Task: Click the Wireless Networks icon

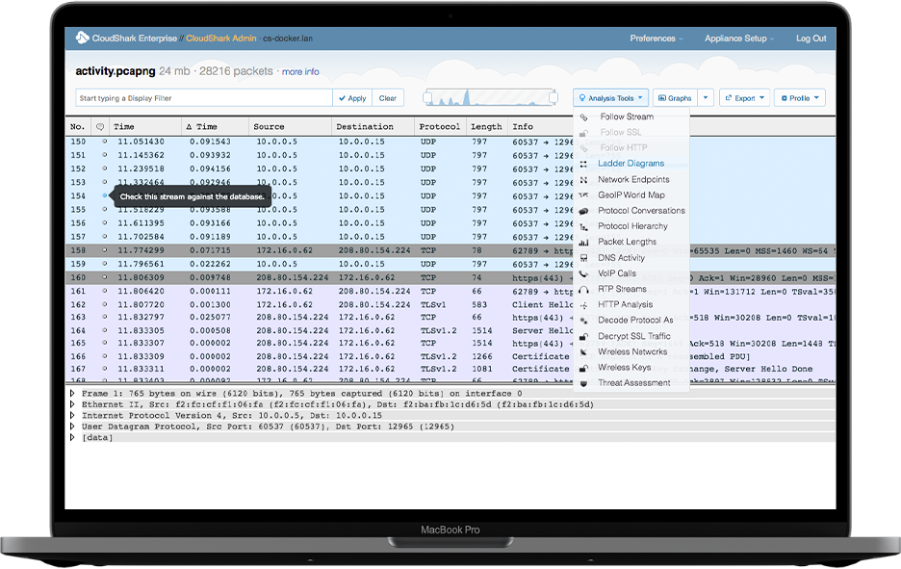Action: 583,352
